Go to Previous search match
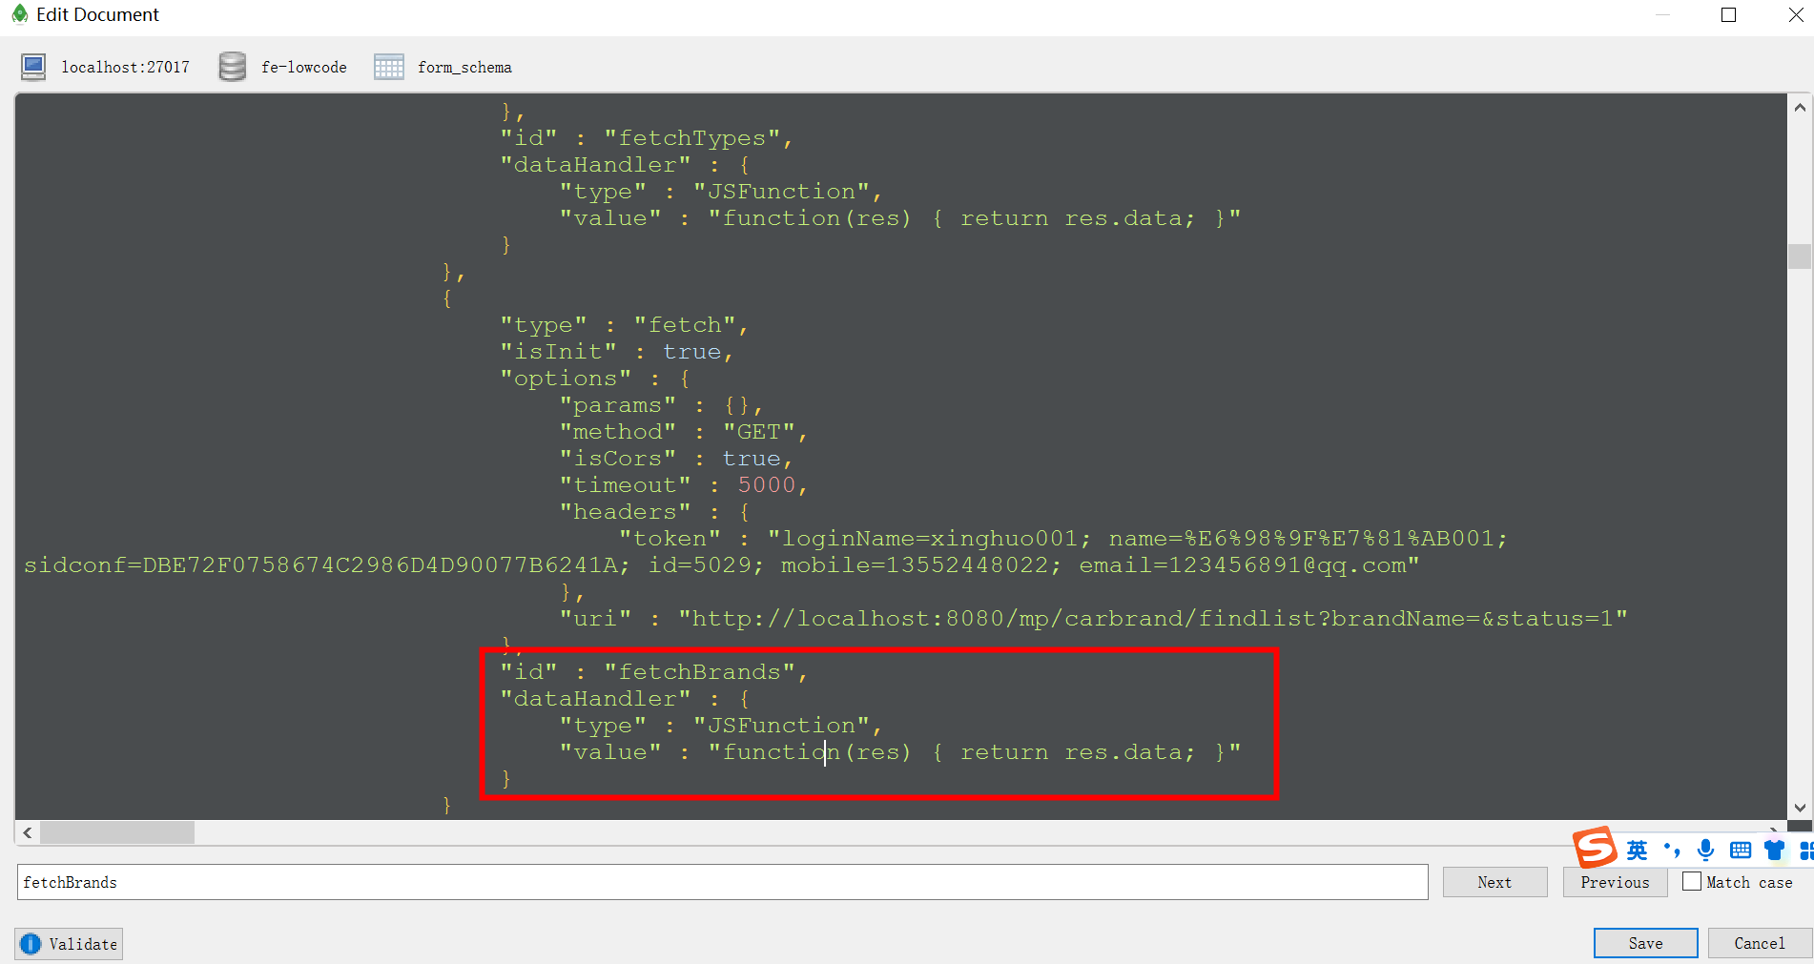Image resolution: width=1814 pixels, height=964 pixels. click(1615, 882)
